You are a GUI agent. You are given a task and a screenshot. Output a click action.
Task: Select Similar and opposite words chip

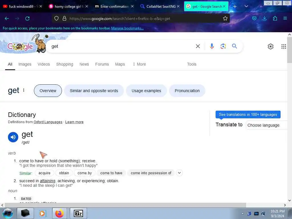point(94,91)
